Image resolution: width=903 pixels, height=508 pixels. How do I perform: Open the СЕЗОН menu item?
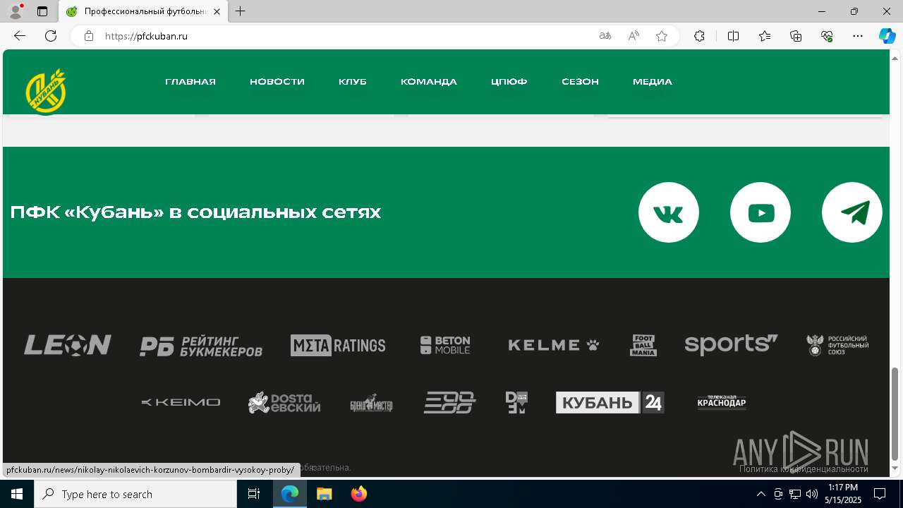[580, 82]
